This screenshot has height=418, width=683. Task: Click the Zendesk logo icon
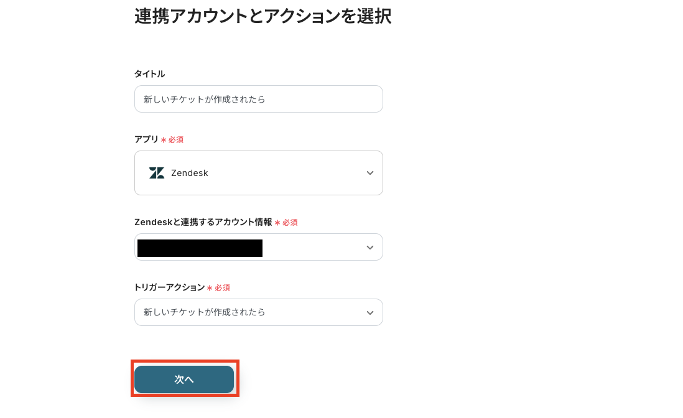157,173
